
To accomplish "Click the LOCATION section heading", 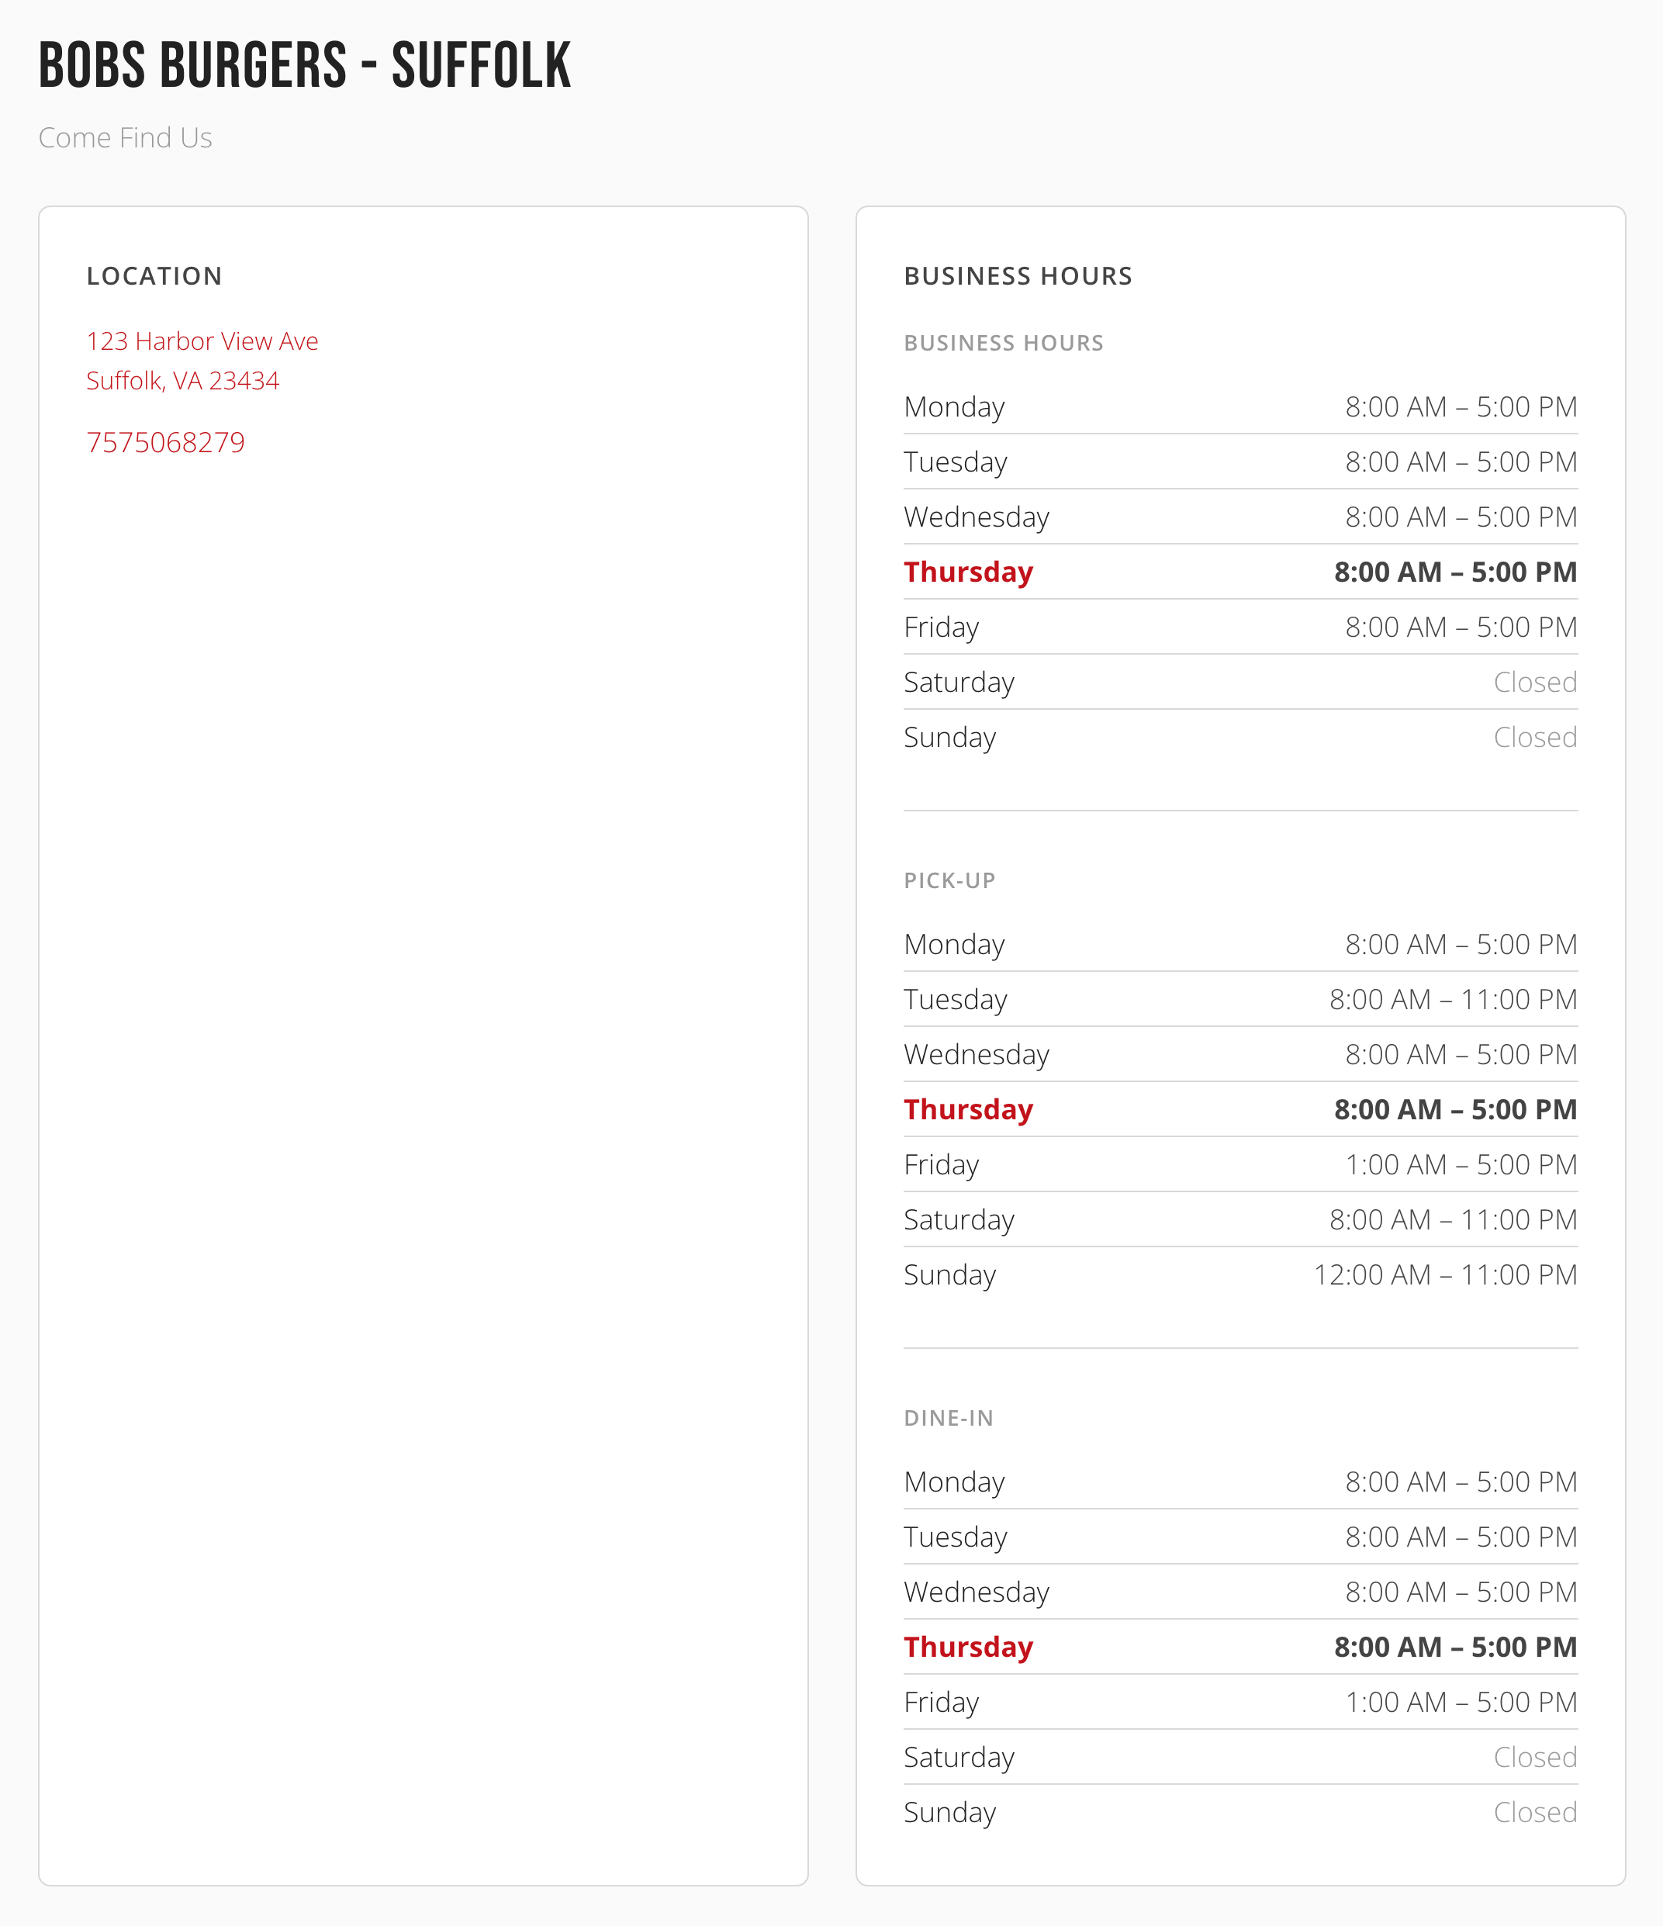I will coord(154,276).
